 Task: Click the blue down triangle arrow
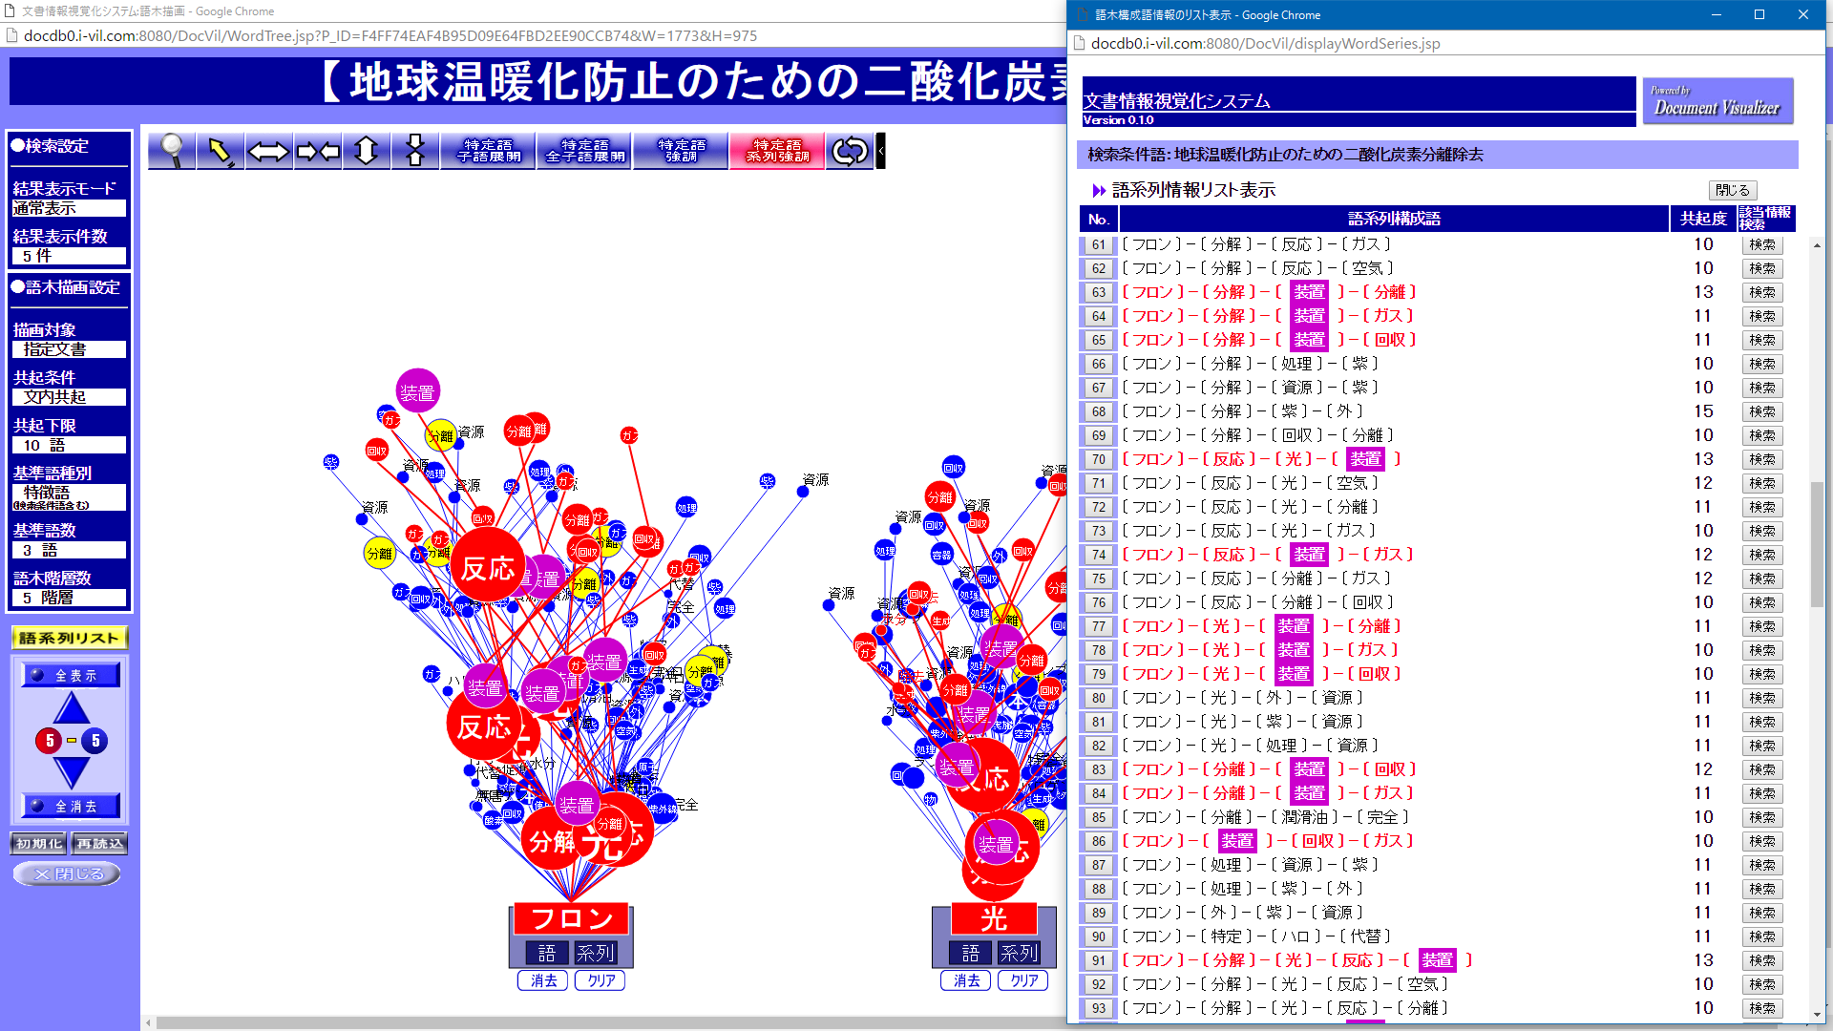pyautogui.click(x=72, y=771)
